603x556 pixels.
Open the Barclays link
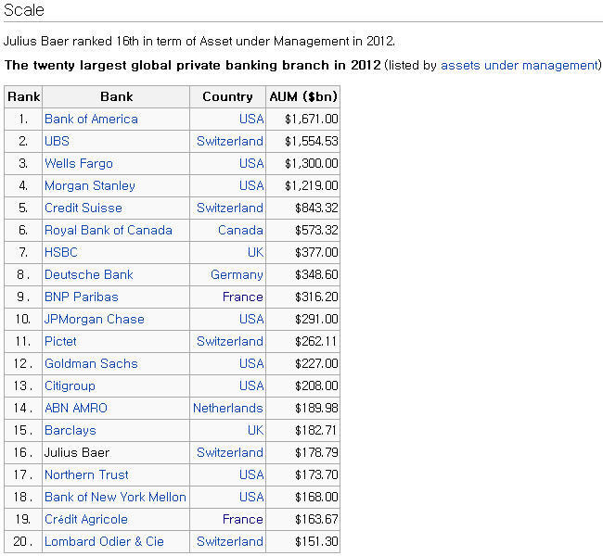click(x=71, y=430)
